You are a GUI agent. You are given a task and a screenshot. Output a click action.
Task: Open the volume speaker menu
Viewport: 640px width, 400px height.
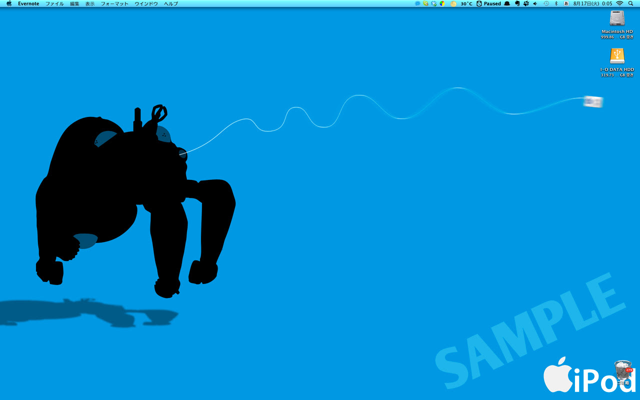pyautogui.click(x=535, y=3)
